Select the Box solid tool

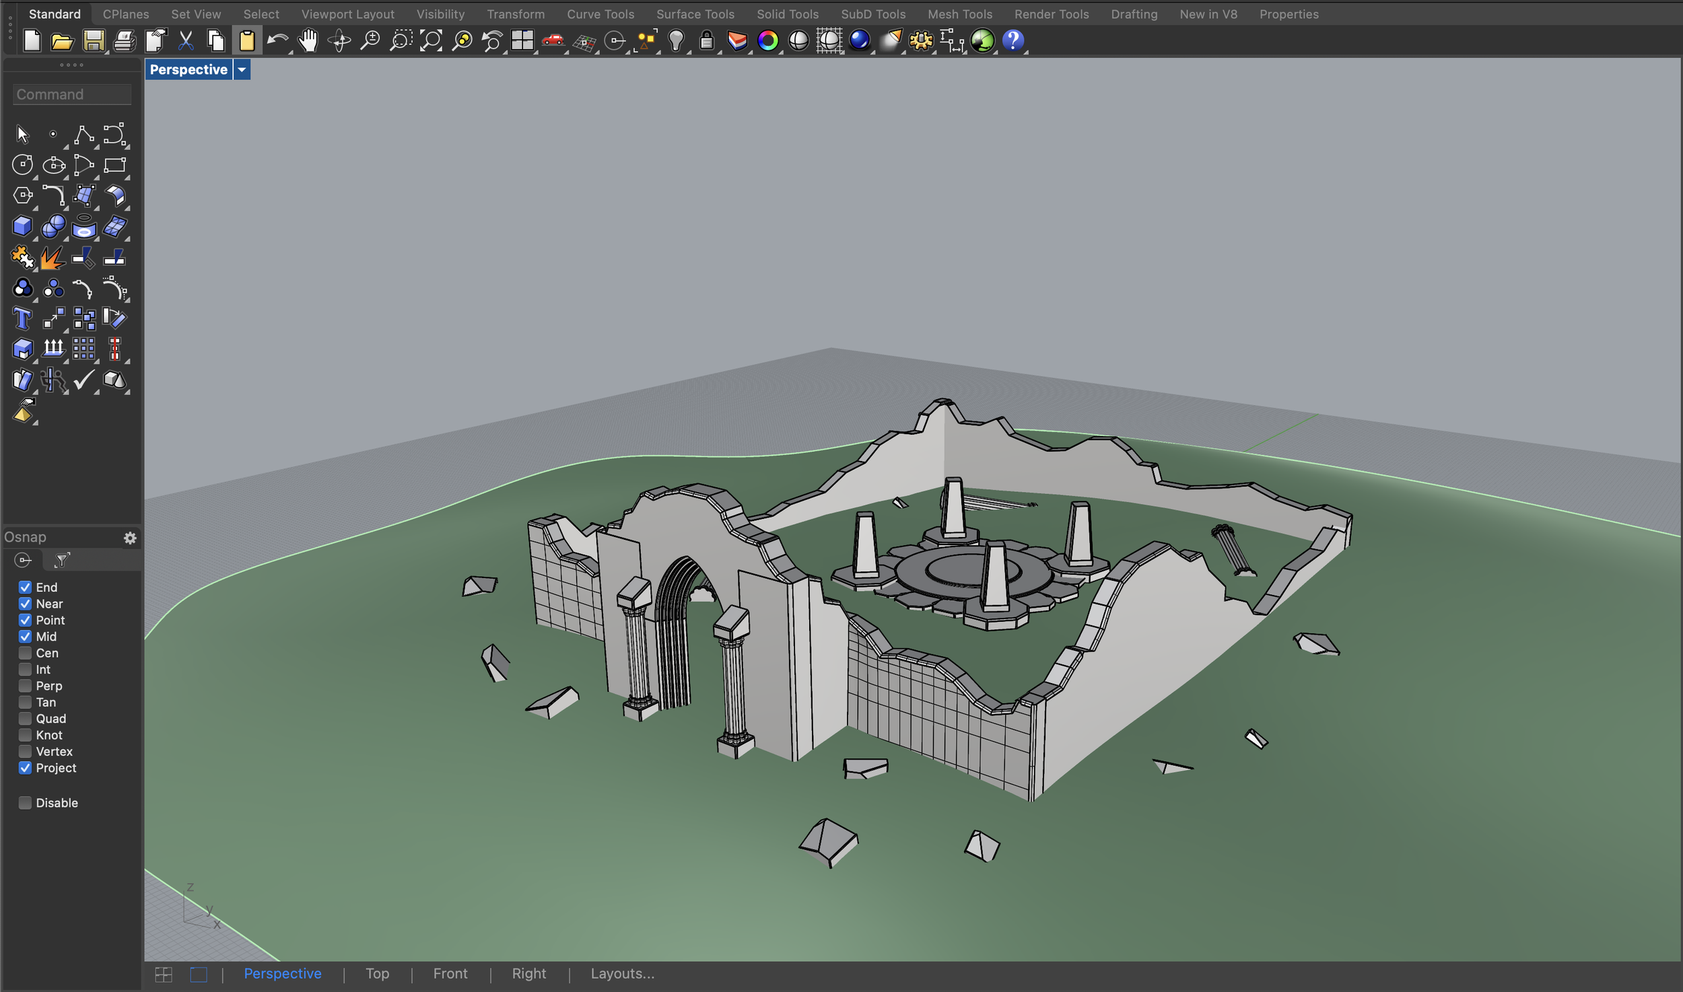point(22,226)
